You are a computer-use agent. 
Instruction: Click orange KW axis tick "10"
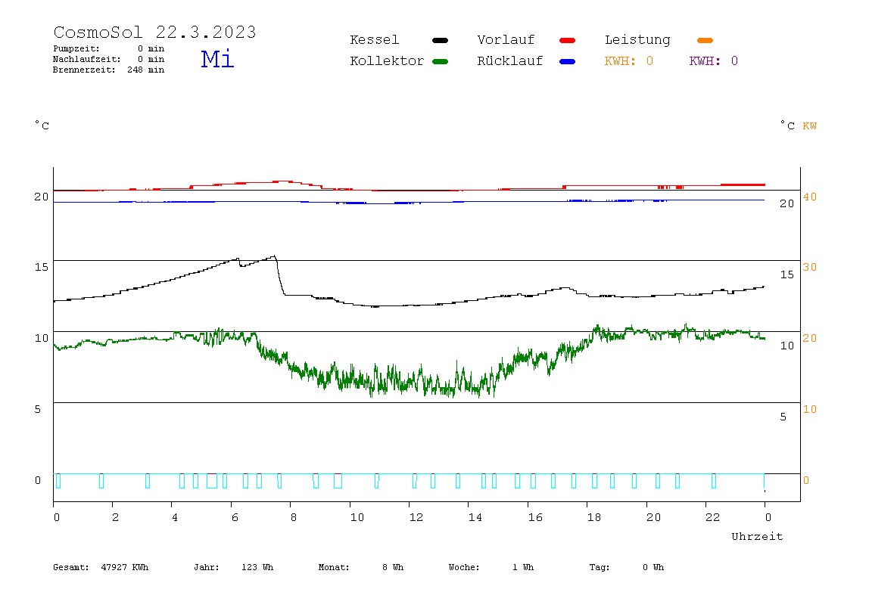tap(810, 409)
